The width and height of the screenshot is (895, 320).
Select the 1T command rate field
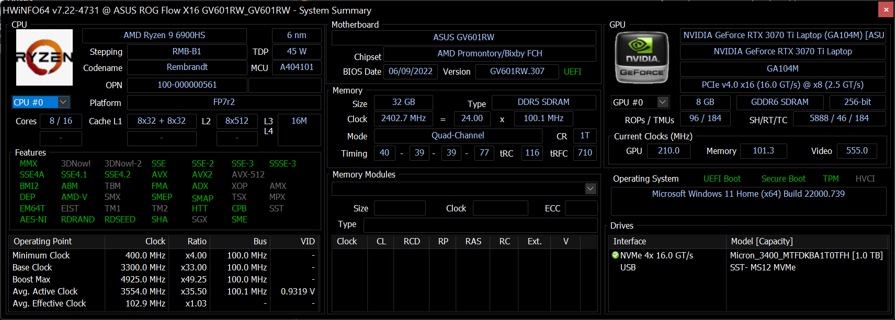pos(585,136)
